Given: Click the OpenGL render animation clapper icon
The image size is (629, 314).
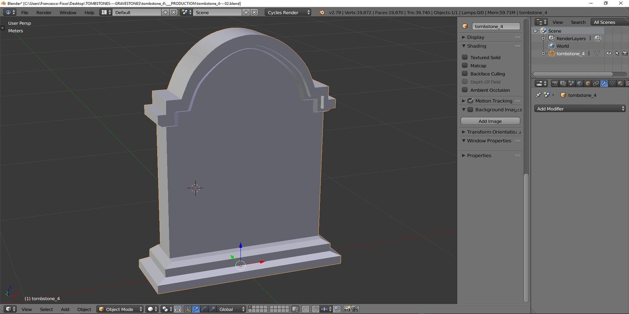Looking at the screenshot, I should click(x=355, y=309).
